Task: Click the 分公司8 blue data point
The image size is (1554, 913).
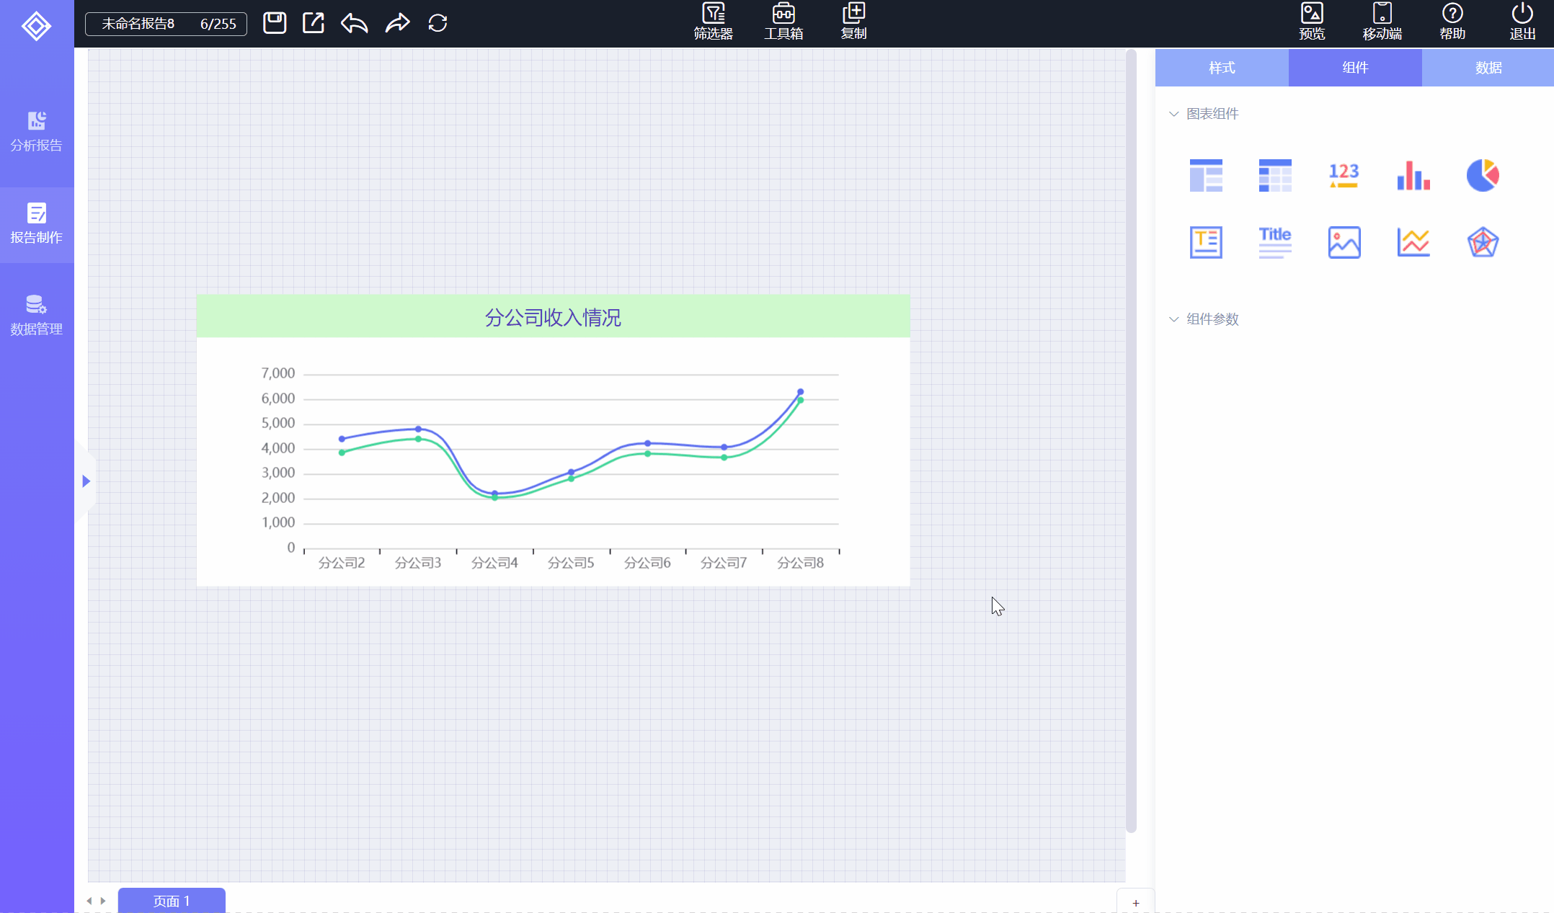Action: pos(800,392)
